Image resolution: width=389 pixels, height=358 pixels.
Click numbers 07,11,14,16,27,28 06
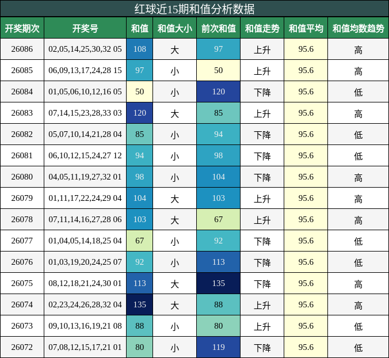85,219
